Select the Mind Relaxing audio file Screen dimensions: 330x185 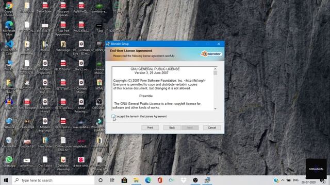click(81, 105)
